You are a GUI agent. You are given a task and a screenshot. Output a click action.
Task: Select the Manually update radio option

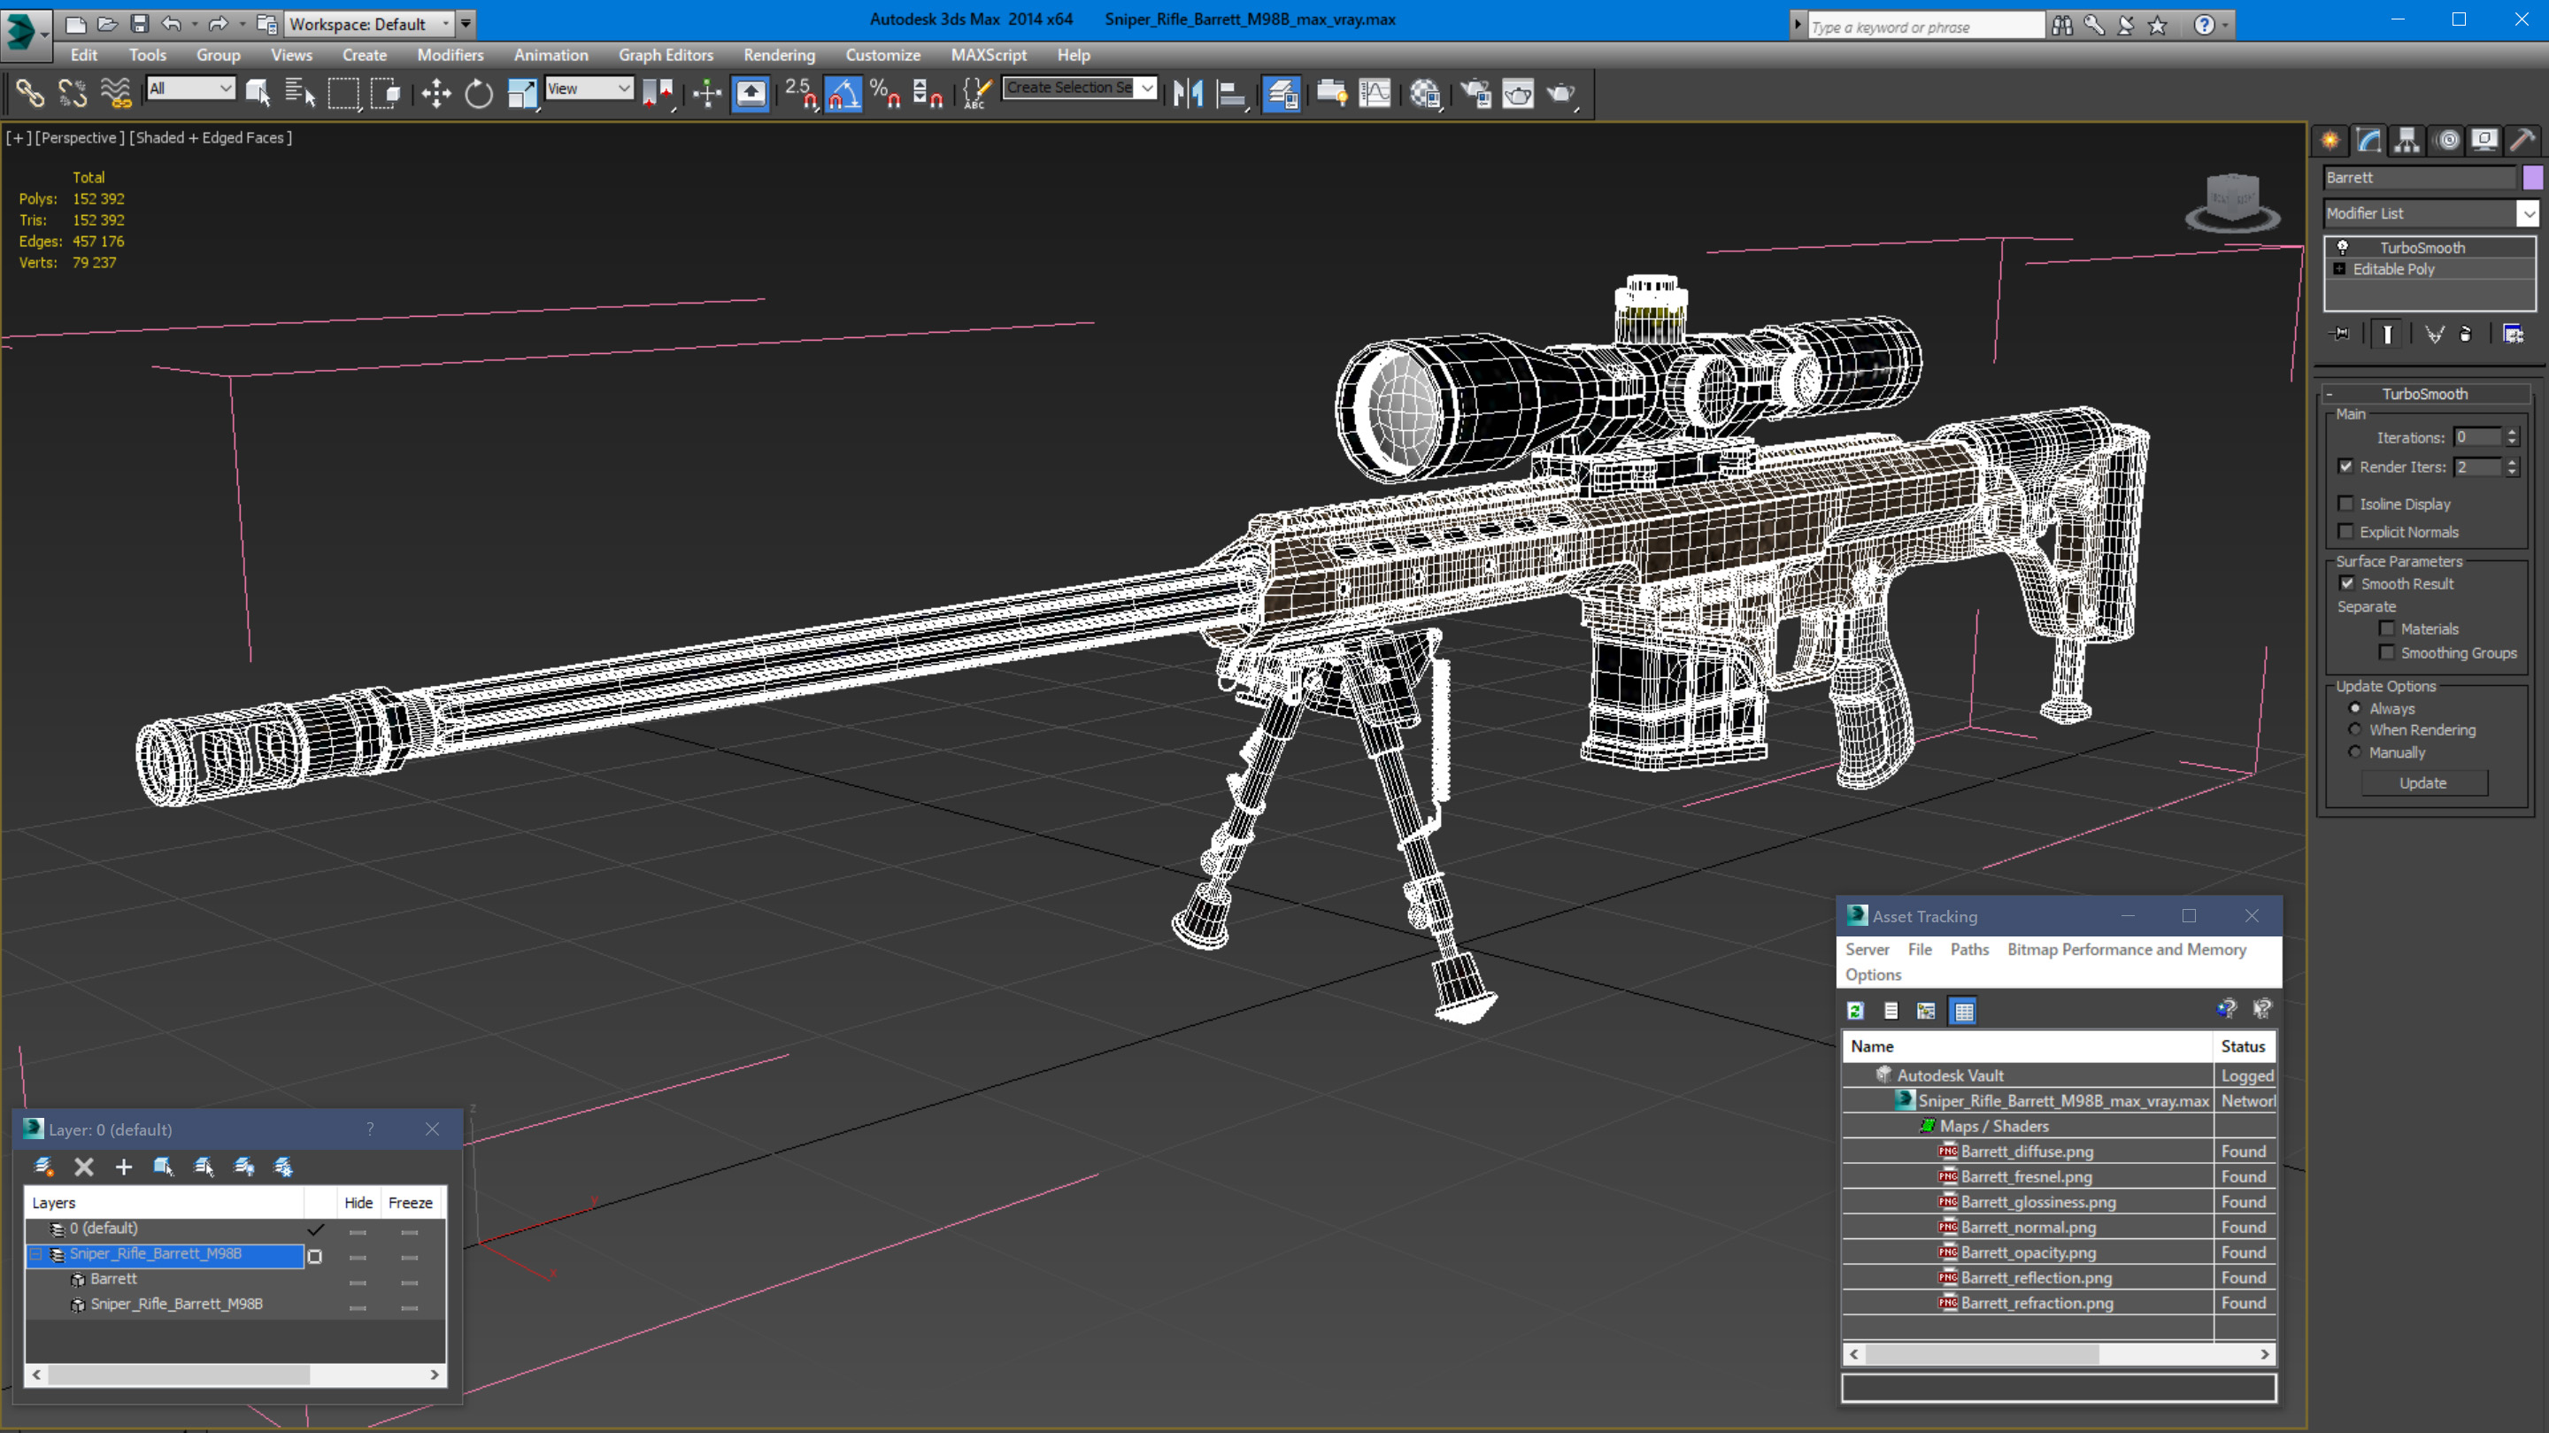coord(2355,752)
